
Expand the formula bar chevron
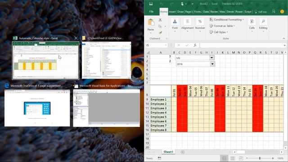tap(285, 45)
